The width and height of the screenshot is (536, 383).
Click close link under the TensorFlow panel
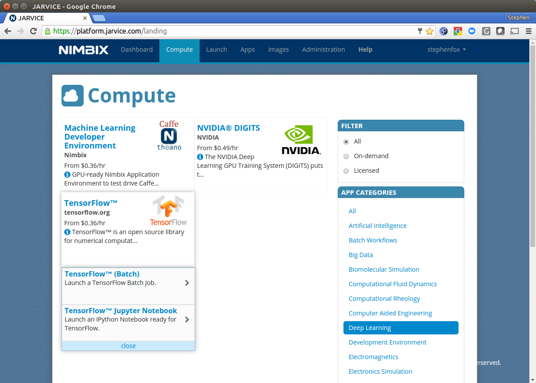(128, 346)
